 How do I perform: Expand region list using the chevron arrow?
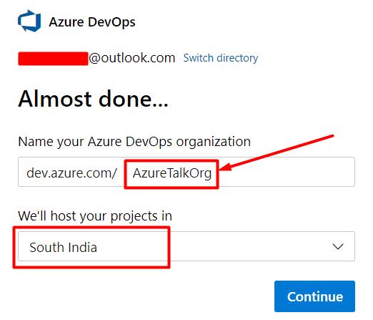(x=338, y=246)
